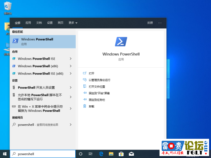The width and height of the screenshot is (211, 158).
Task: Click the Windows PowerShell ISE app icon
Action: click(x=14, y=58)
